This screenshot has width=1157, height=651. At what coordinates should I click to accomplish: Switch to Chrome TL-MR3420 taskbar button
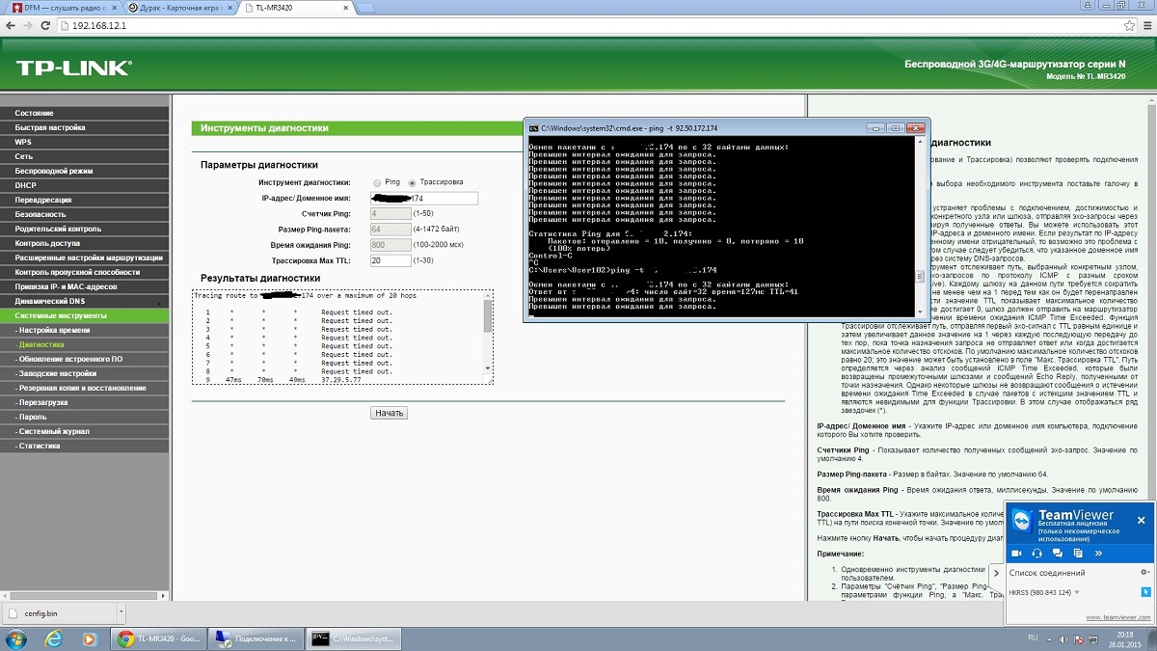158,638
